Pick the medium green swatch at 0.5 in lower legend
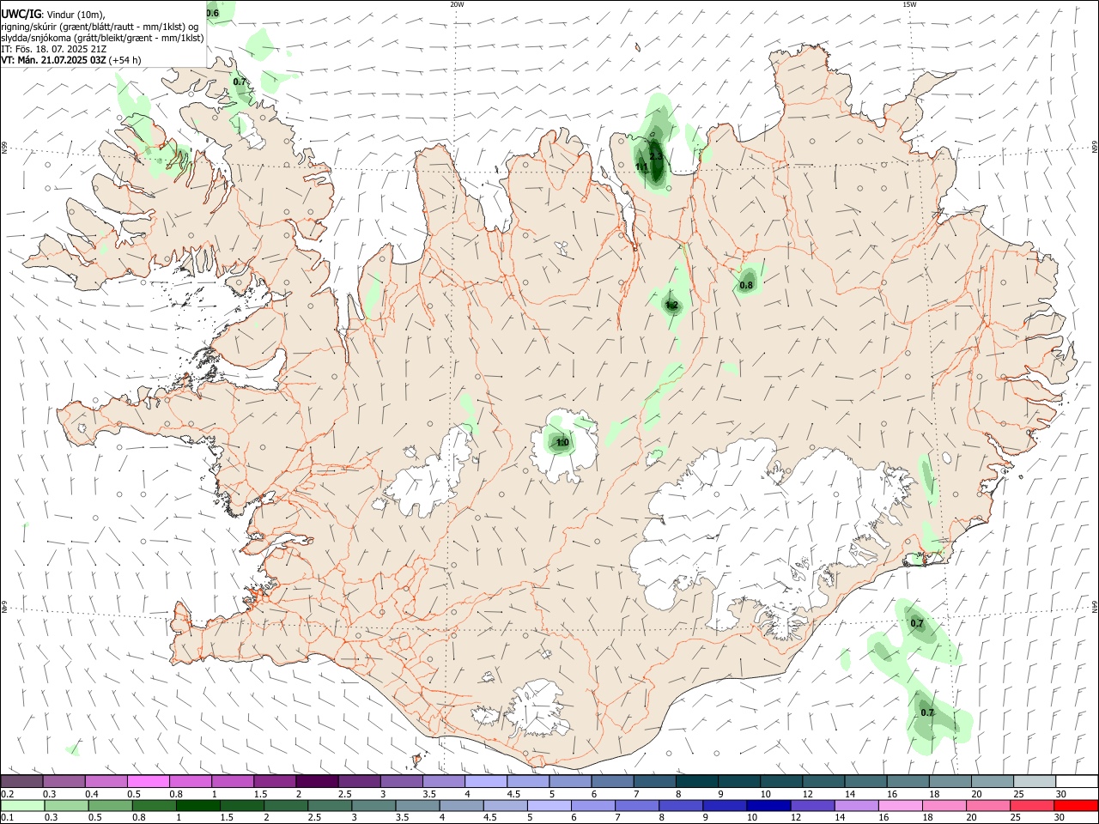The height and width of the screenshot is (824, 1099). click(x=111, y=805)
